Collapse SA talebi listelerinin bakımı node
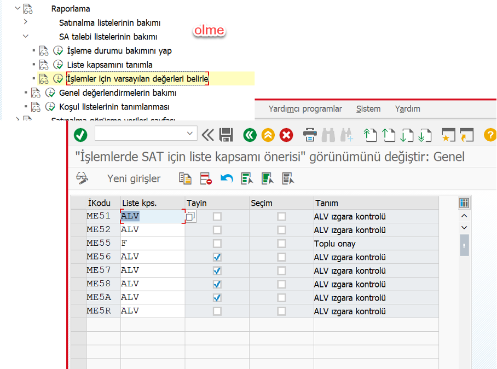The height and width of the screenshot is (369, 497). pyautogui.click(x=26, y=36)
